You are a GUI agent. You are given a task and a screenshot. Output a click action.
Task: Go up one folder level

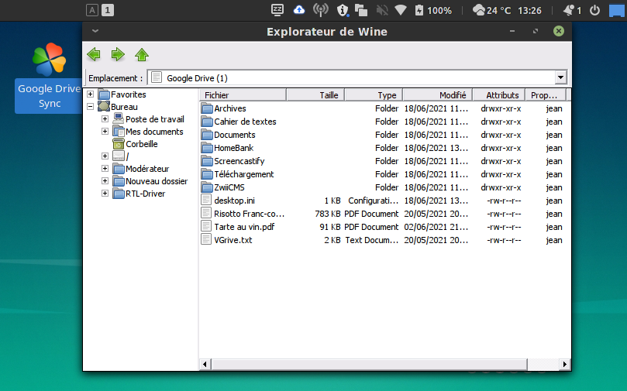tap(142, 54)
